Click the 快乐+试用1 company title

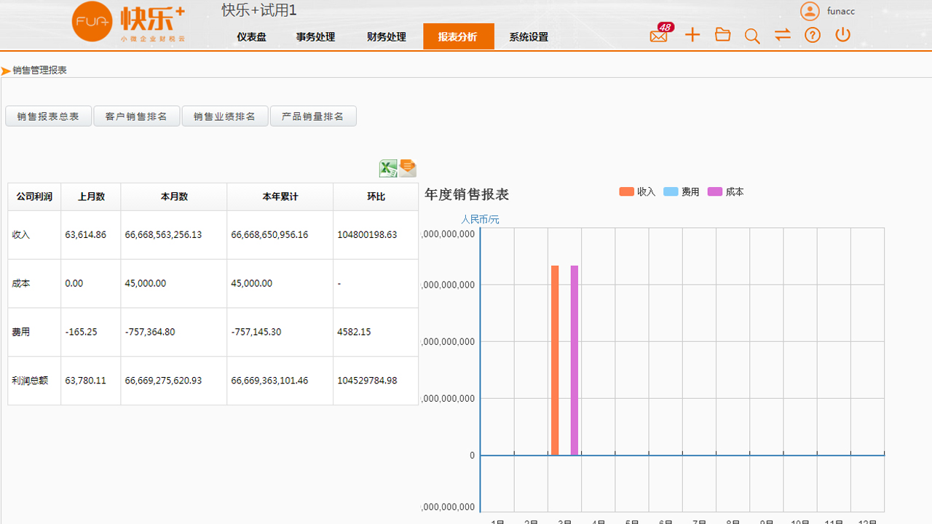tap(259, 10)
